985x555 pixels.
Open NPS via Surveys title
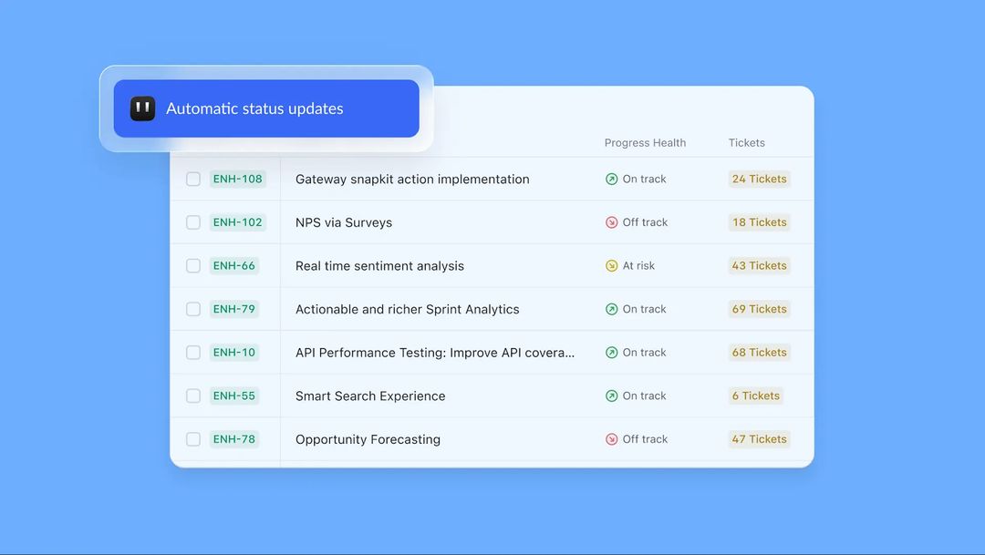coord(344,222)
